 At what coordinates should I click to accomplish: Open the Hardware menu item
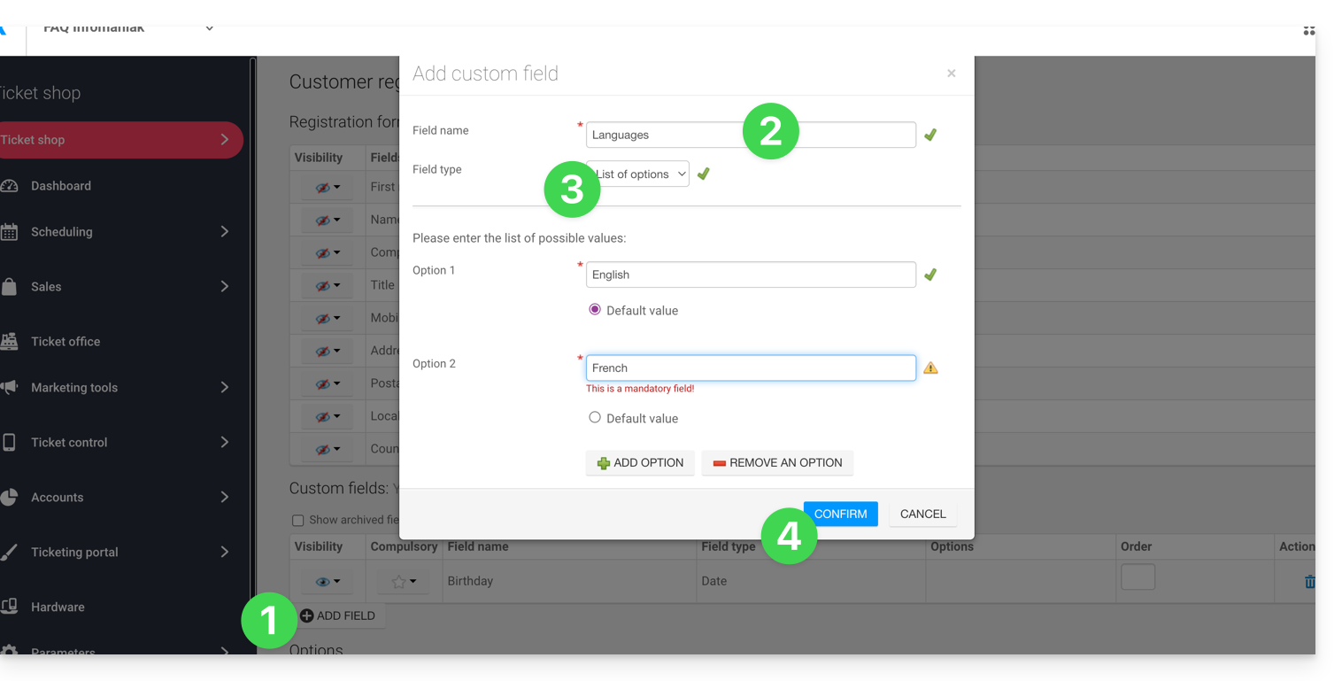pyautogui.click(x=58, y=607)
